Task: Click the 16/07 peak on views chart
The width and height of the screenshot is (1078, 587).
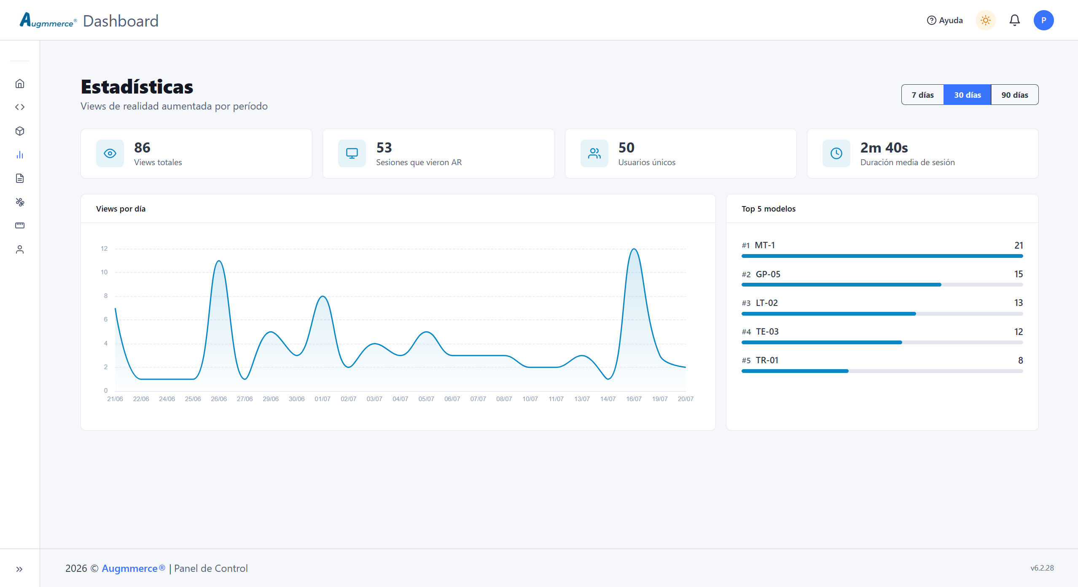Action: click(x=634, y=249)
